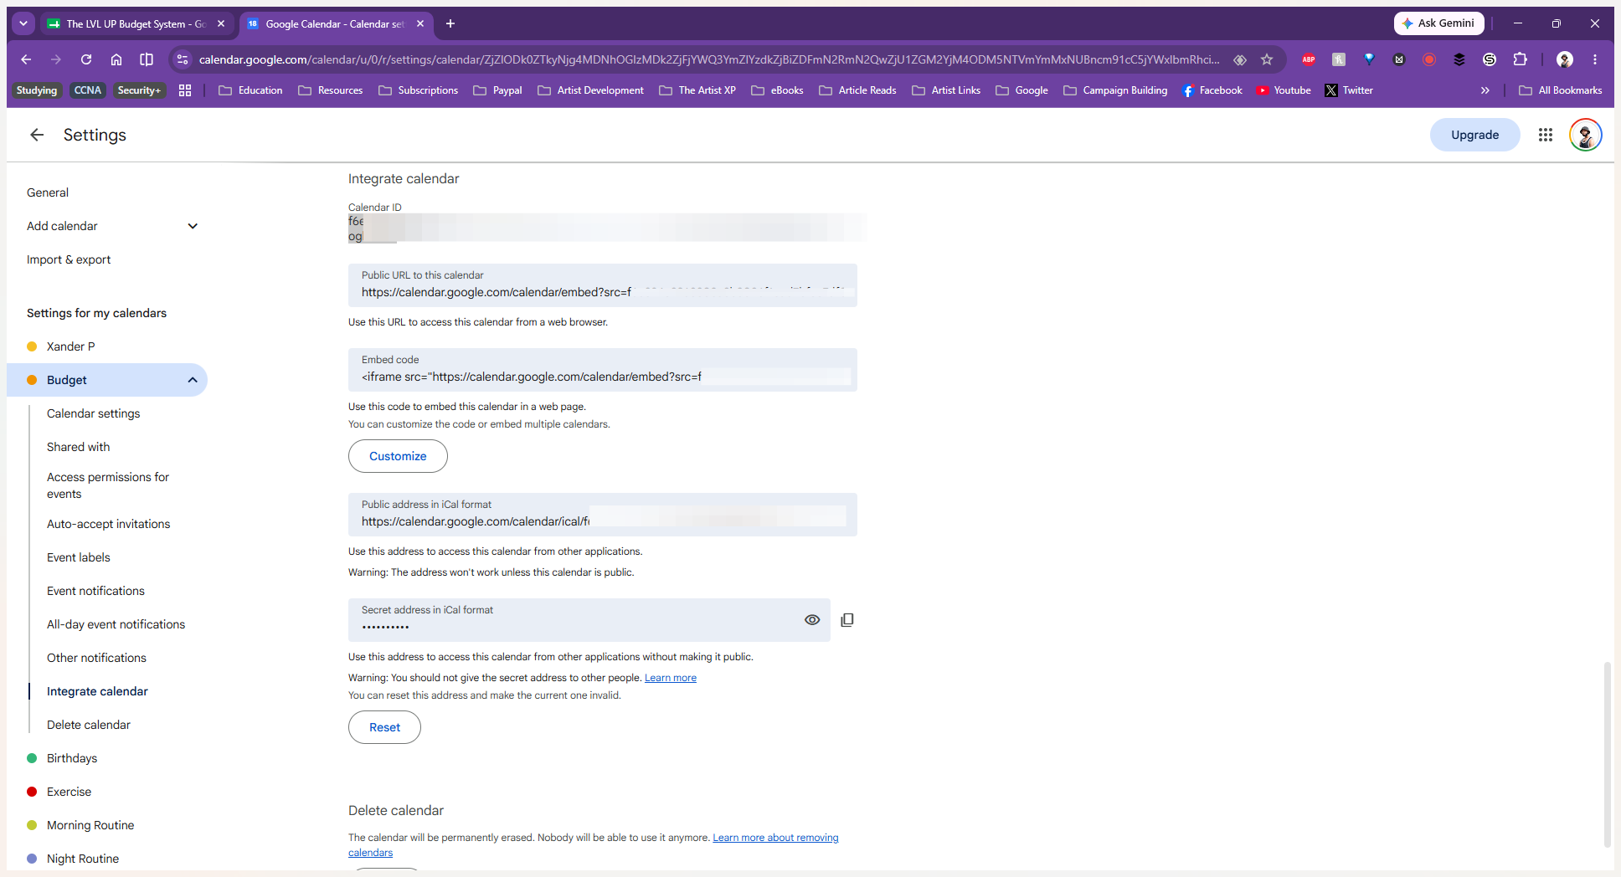The height and width of the screenshot is (877, 1621).
Task: Toggle the browser split view icon
Action: 147,59
